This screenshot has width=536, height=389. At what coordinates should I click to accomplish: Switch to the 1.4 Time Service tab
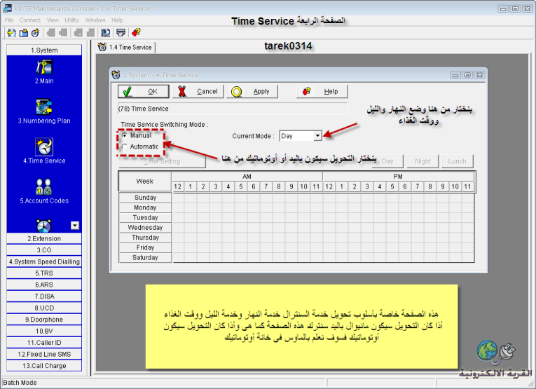pos(125,48)
